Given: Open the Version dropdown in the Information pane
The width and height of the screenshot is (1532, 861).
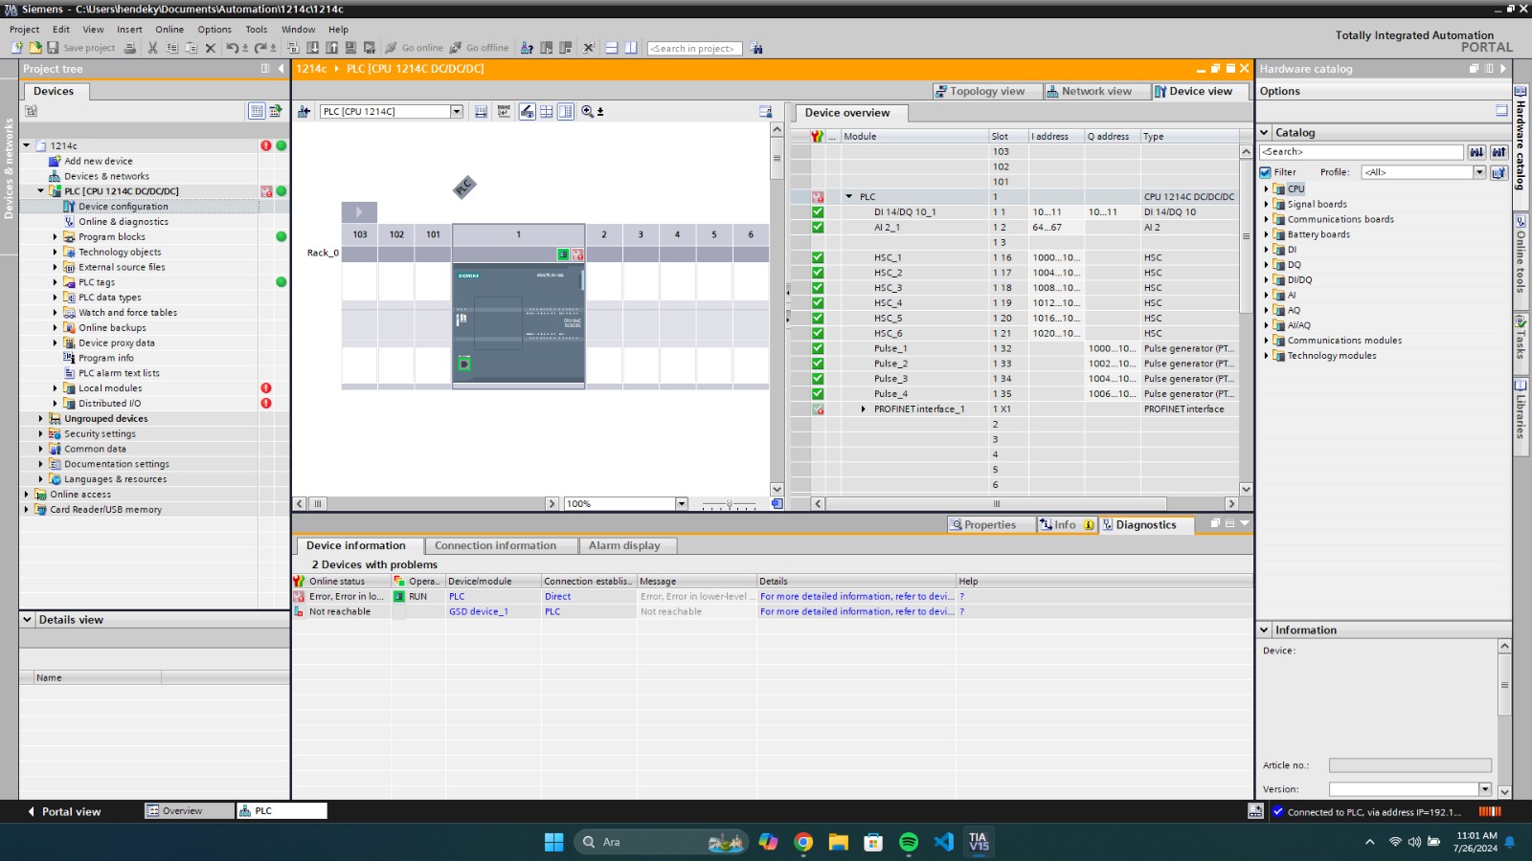Looking at the screenshot, I should coord(1485,789).
